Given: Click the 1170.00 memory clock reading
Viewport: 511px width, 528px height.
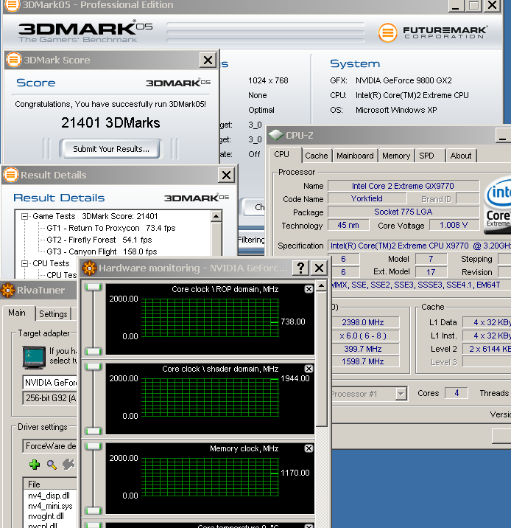Looking at the screenshot, I should [x=295, y=473].
